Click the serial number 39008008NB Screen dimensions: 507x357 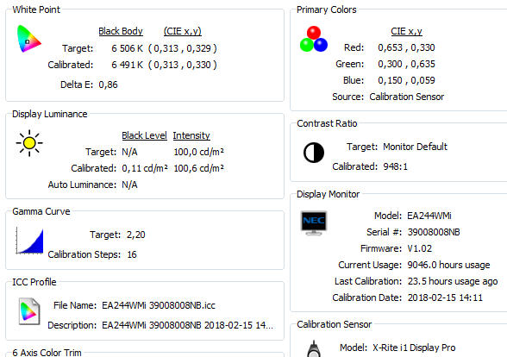pos(434,232)
